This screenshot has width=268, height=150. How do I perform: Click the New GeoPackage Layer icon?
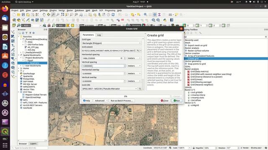(18, 20)
